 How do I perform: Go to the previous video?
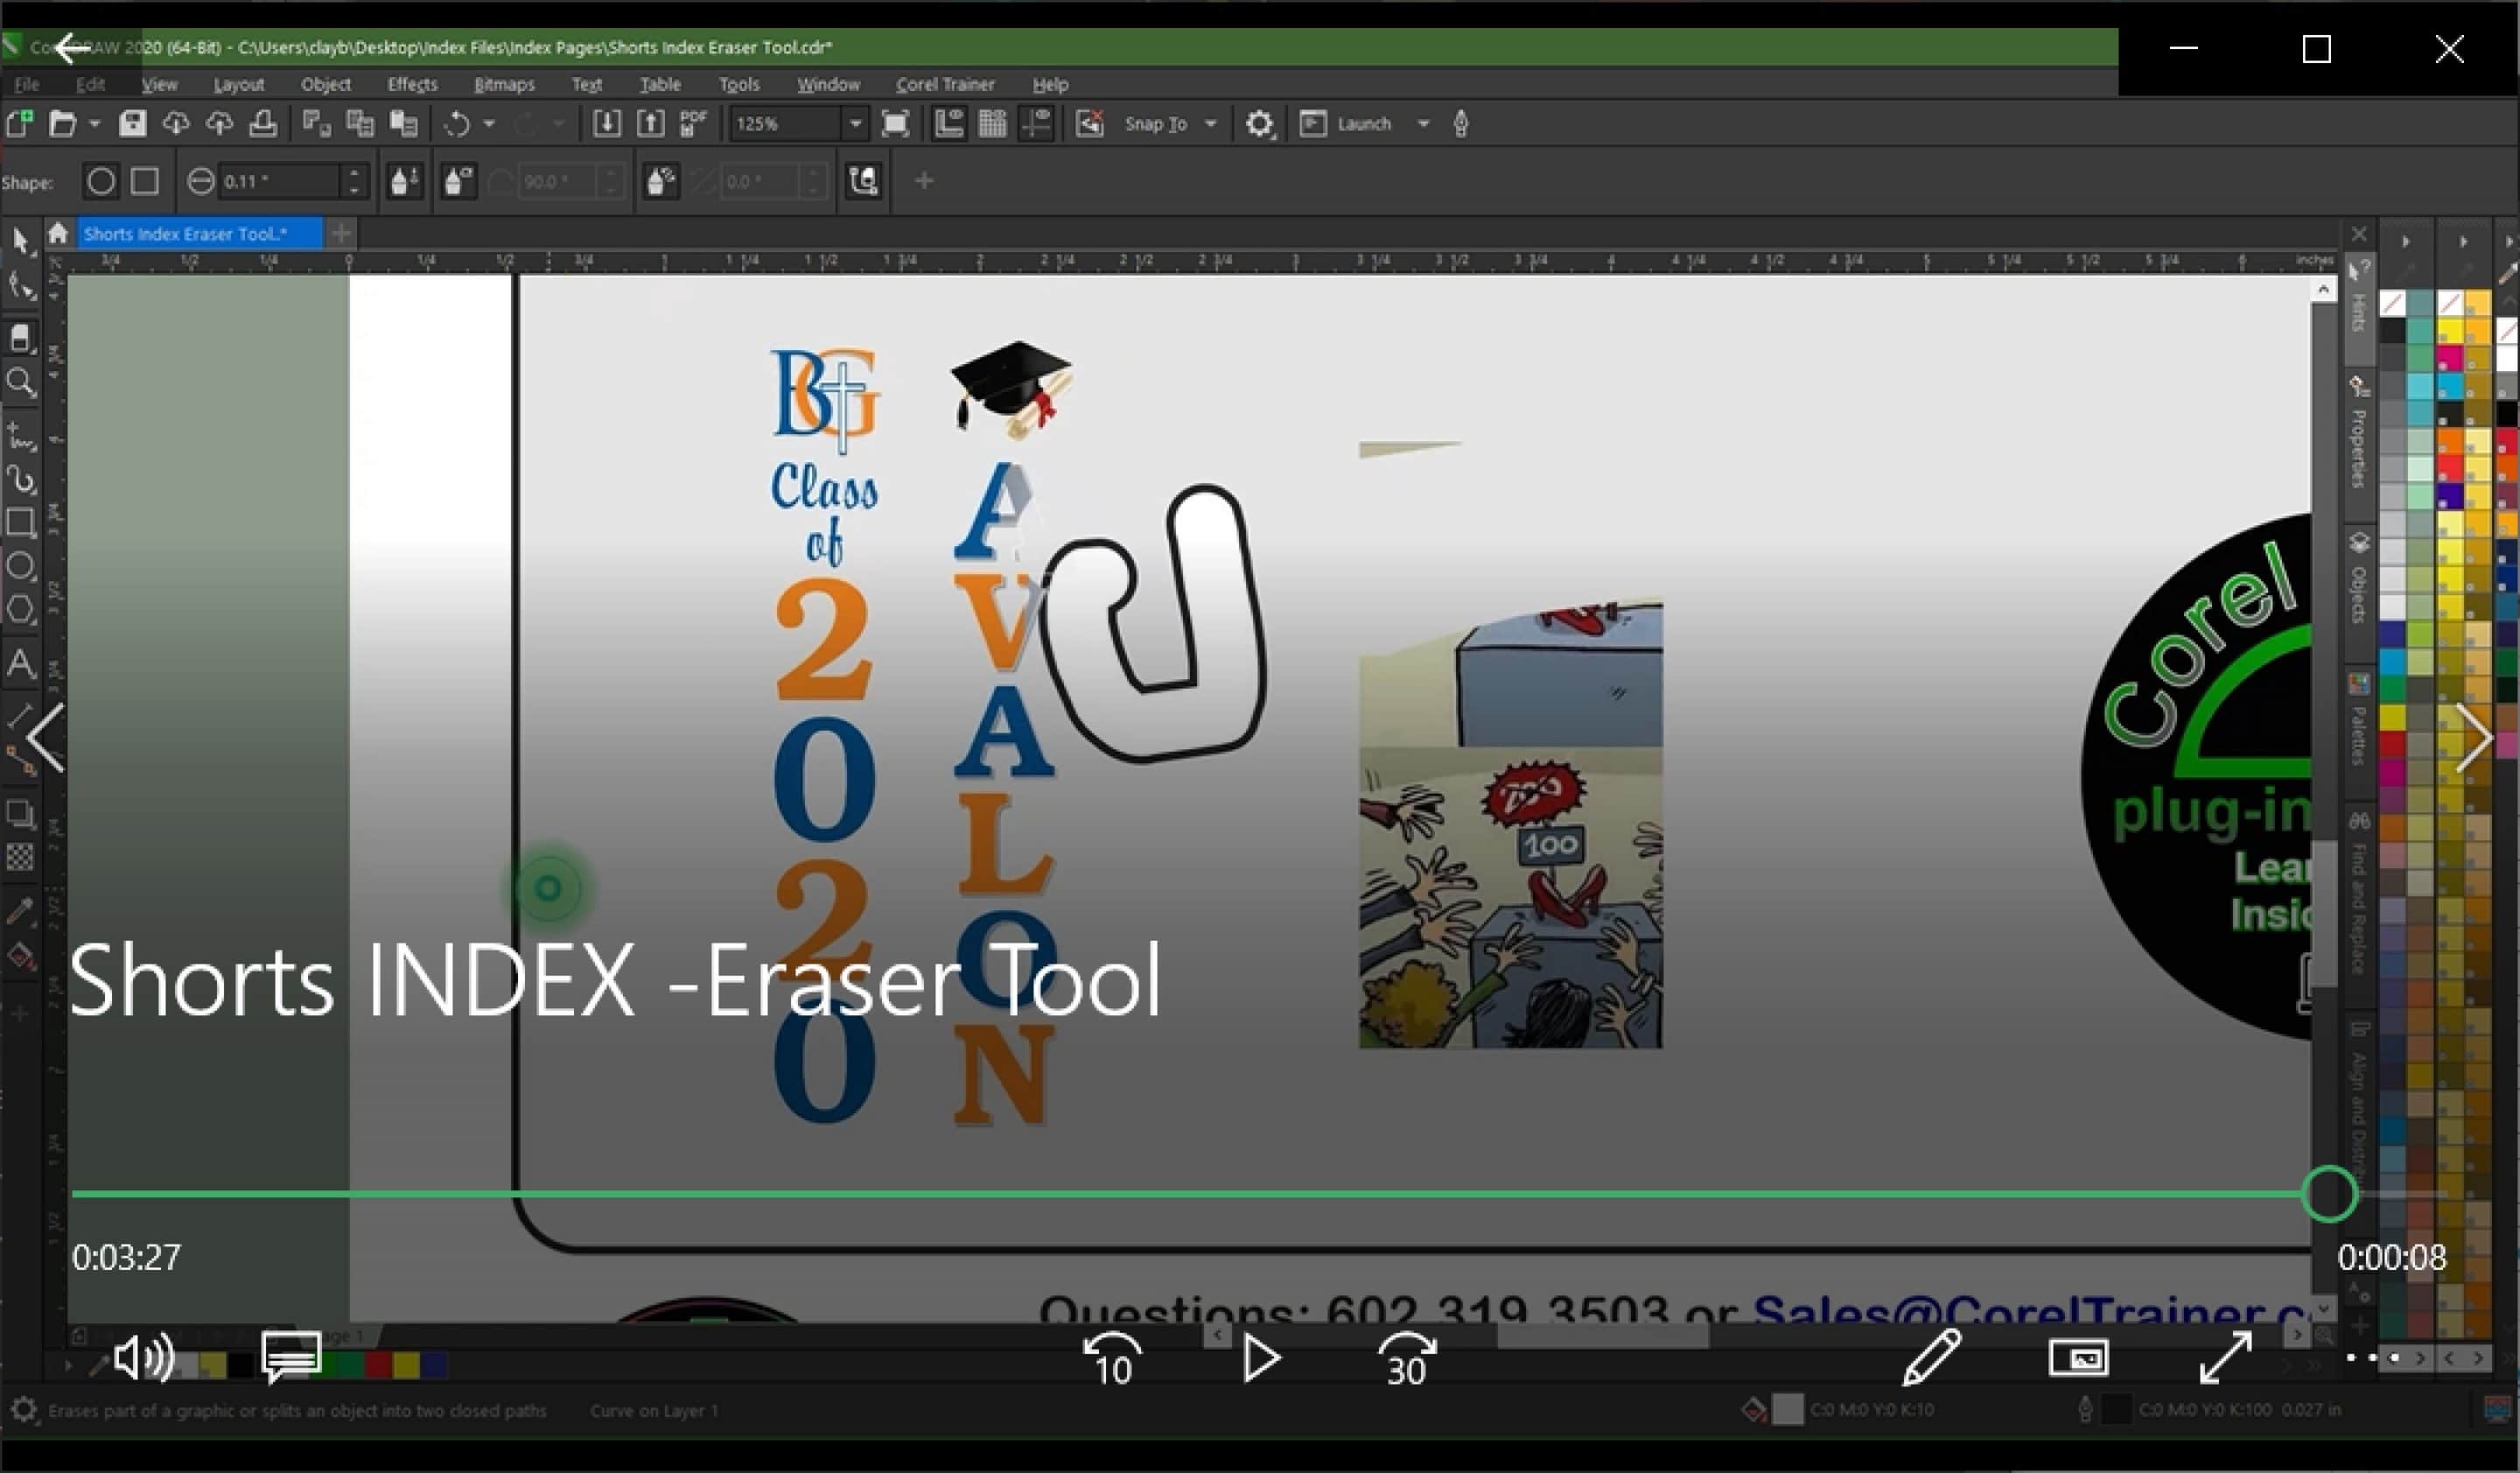[x=46, y=738]
